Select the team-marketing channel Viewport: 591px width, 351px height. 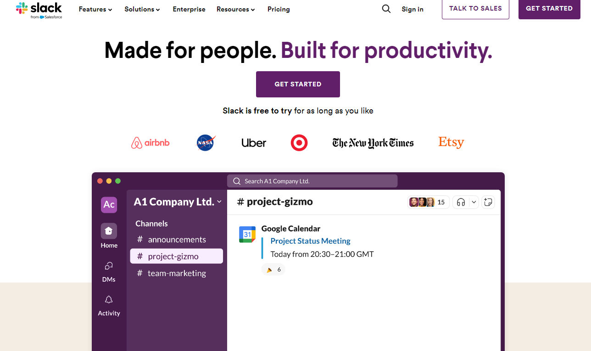click(176, 273)
